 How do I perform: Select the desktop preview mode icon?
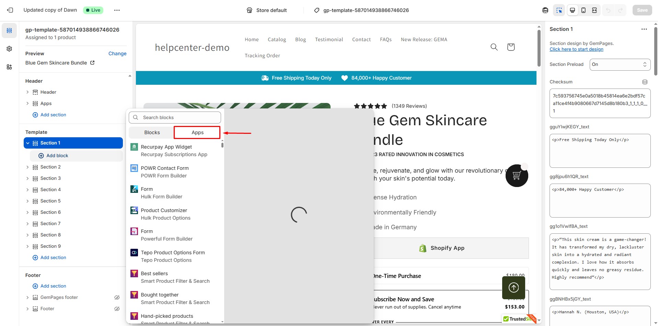pyautogui.click(x=572, y=10)
